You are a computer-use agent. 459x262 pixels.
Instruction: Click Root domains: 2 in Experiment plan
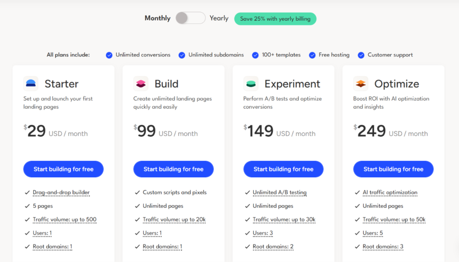pos(273,246)
